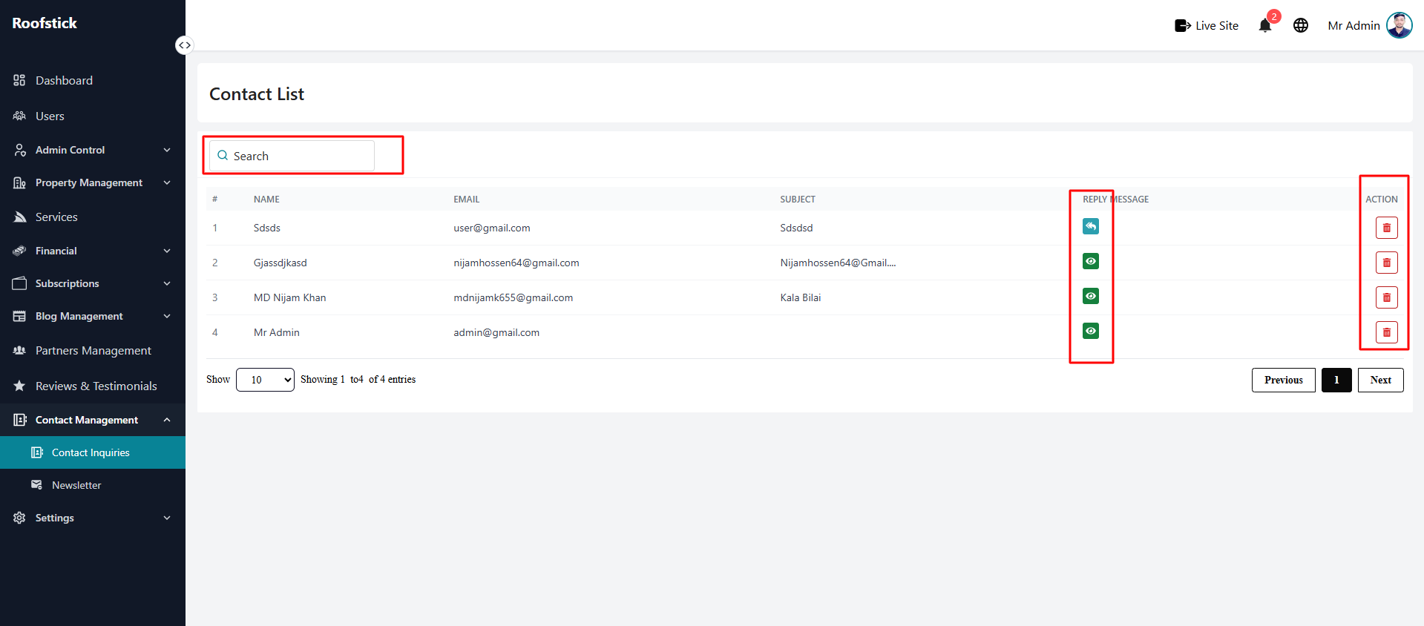View reply message for Gjassdjkasd
The width and height of the screenshot is (1424, 626).
[1091, 261]
